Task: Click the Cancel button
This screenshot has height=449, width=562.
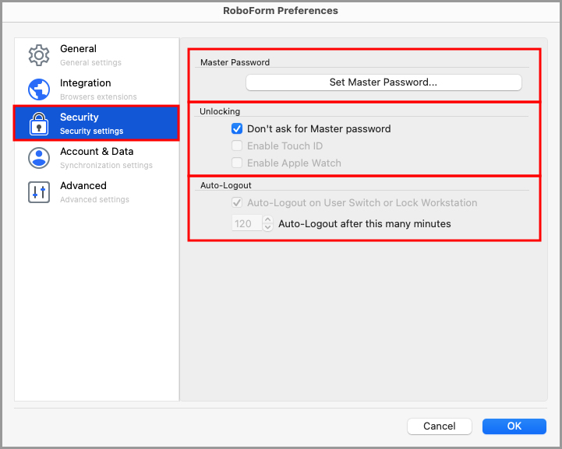Action: click(x=440, y=426)
